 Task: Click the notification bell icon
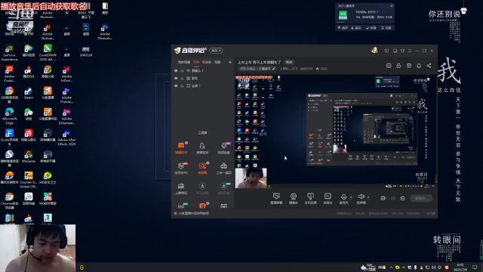pyautogui.click(x=419, y=66)
